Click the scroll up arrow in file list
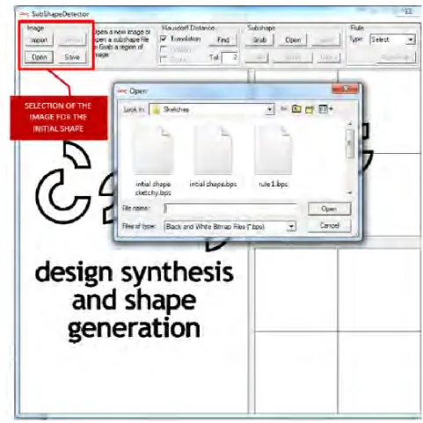423x423 pixels. pos(349,124)
